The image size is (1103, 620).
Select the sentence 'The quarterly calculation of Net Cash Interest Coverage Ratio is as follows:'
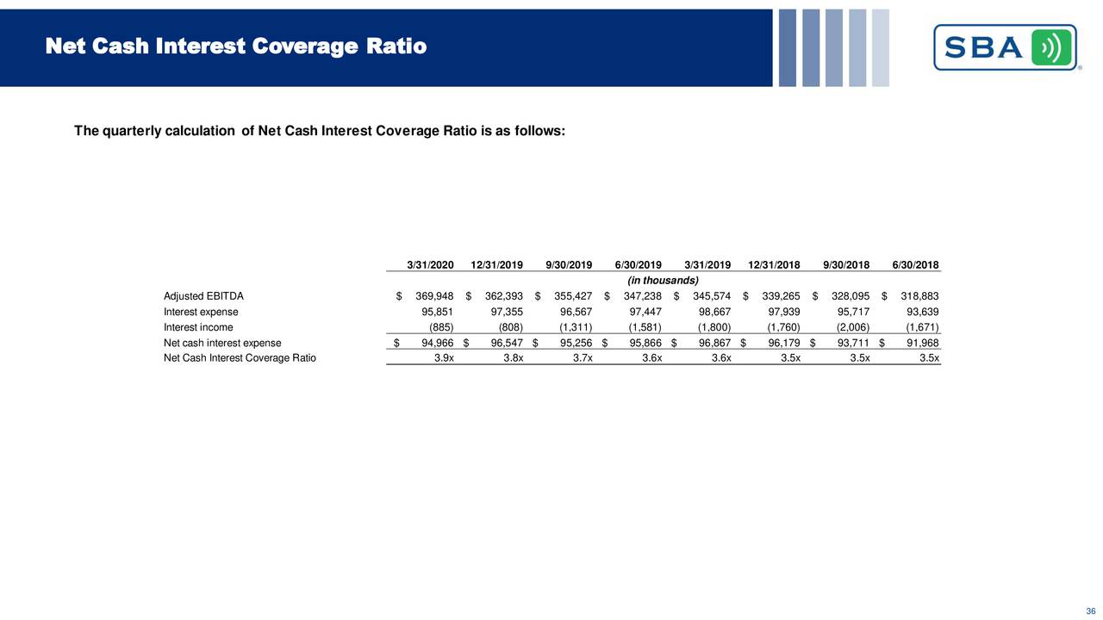click(320, 131)
